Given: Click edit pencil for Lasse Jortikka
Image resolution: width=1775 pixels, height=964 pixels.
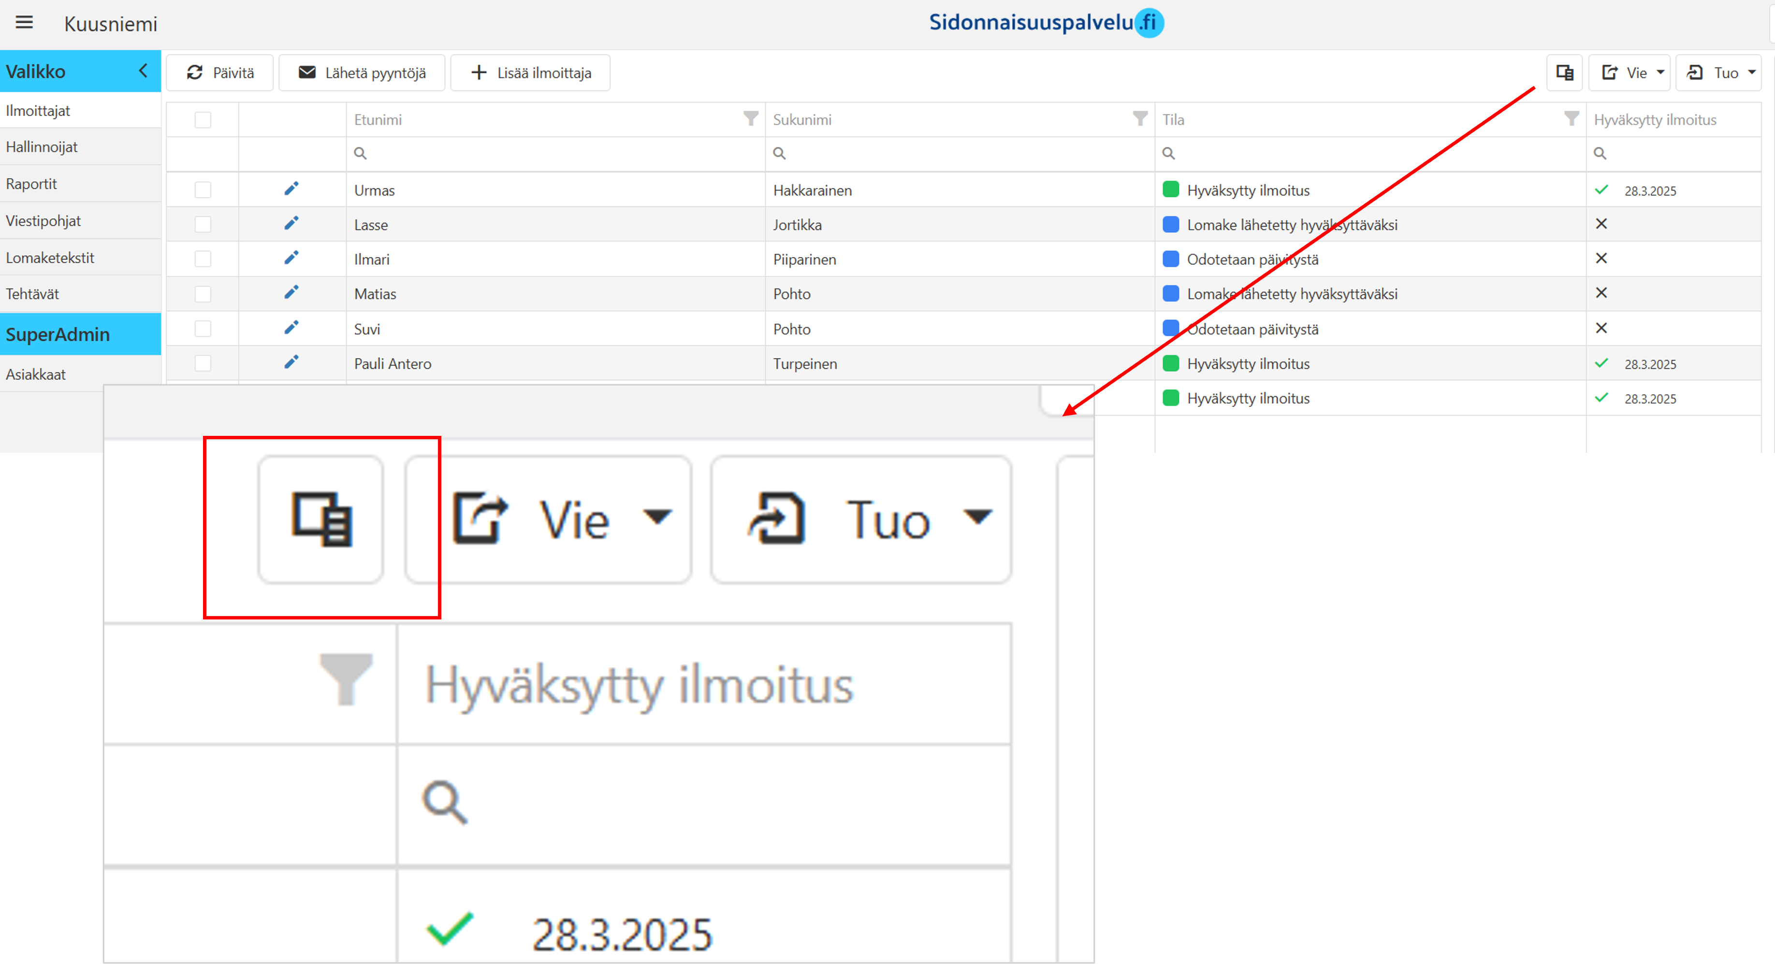Looking at the screenshot, I should 291,223.
